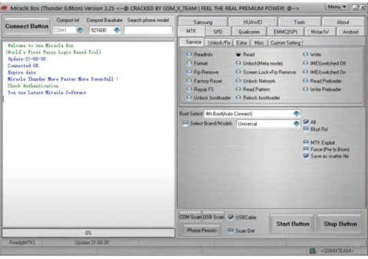The image size is (368, 259).
Task: Select the Unlock Network radio option
Action: pos(256,81)
